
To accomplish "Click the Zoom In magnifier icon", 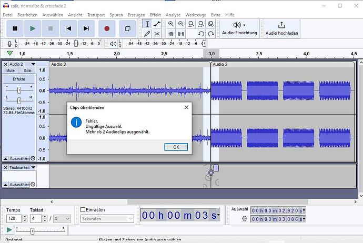I will pos(171,24).
